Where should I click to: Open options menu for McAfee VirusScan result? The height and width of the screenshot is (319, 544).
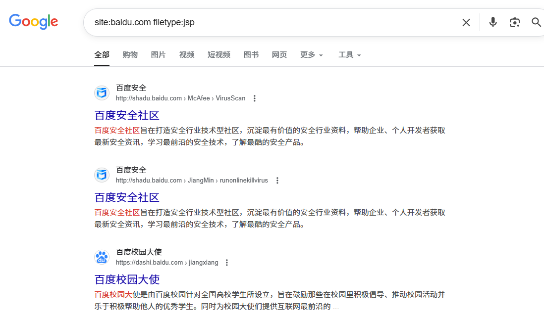pos(254,98)
